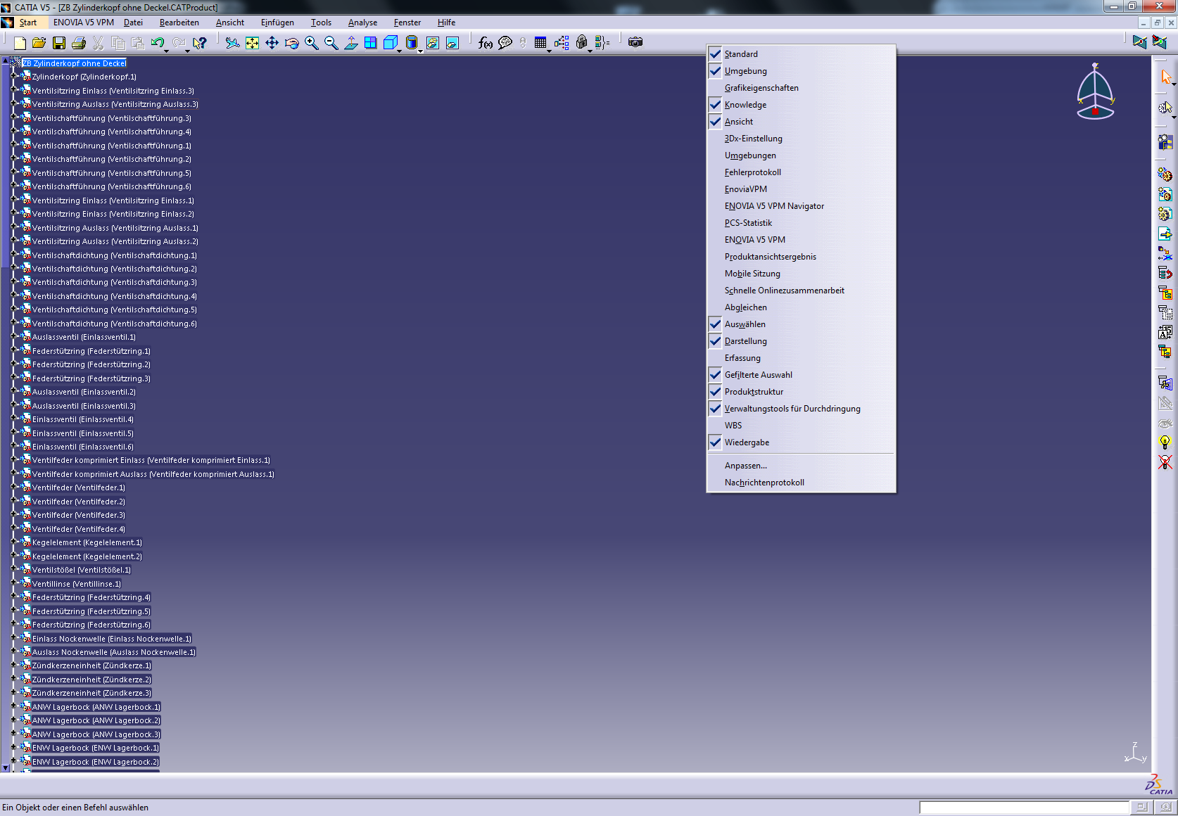Click the Isometric view cube icon
This screenshot has height=816, width=1178.
click(x=391, y=43)
